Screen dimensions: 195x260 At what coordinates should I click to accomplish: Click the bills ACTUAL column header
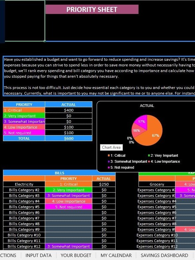[x=104, y=179]
